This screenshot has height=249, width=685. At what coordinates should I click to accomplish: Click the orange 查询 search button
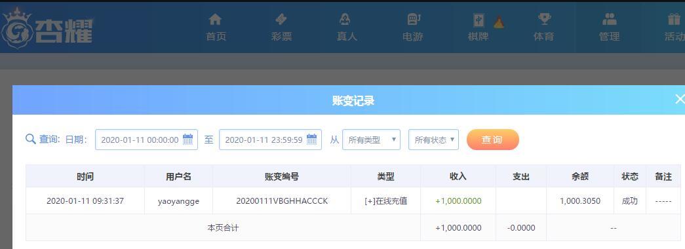pos(493,140)
